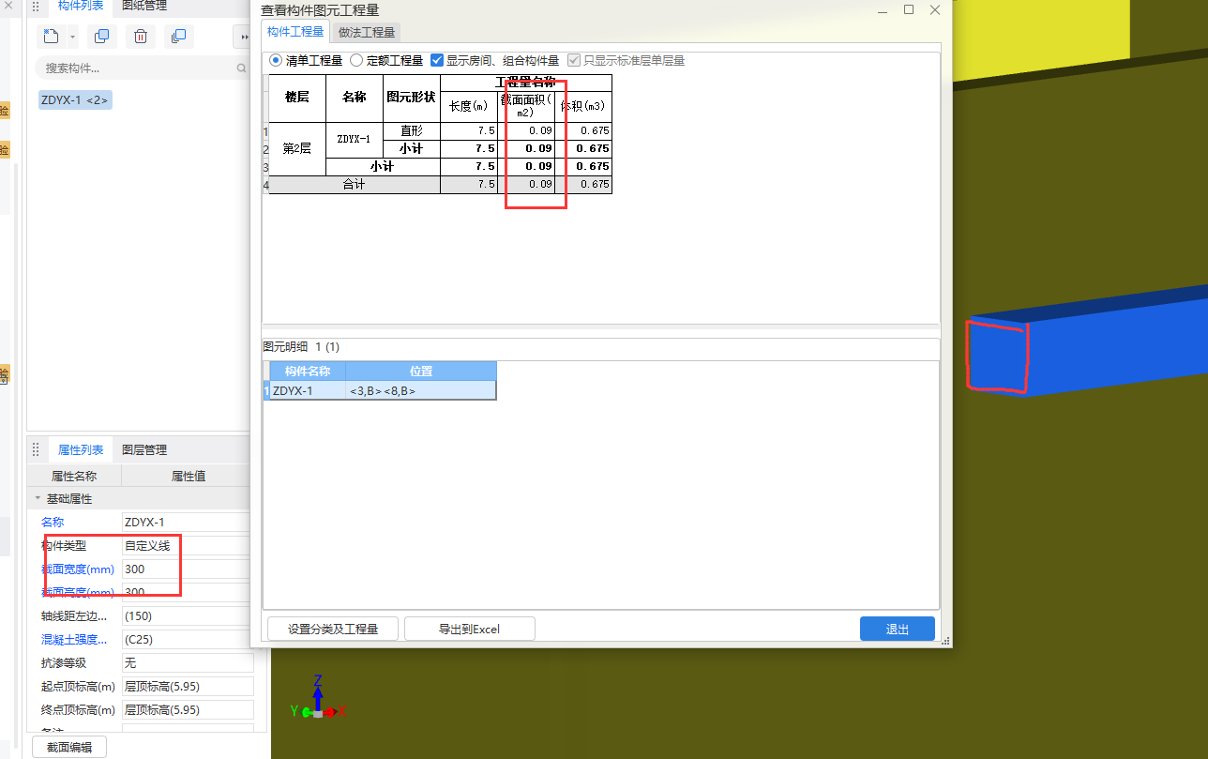Select the 清单工程量 radio button

pos(276,60)
